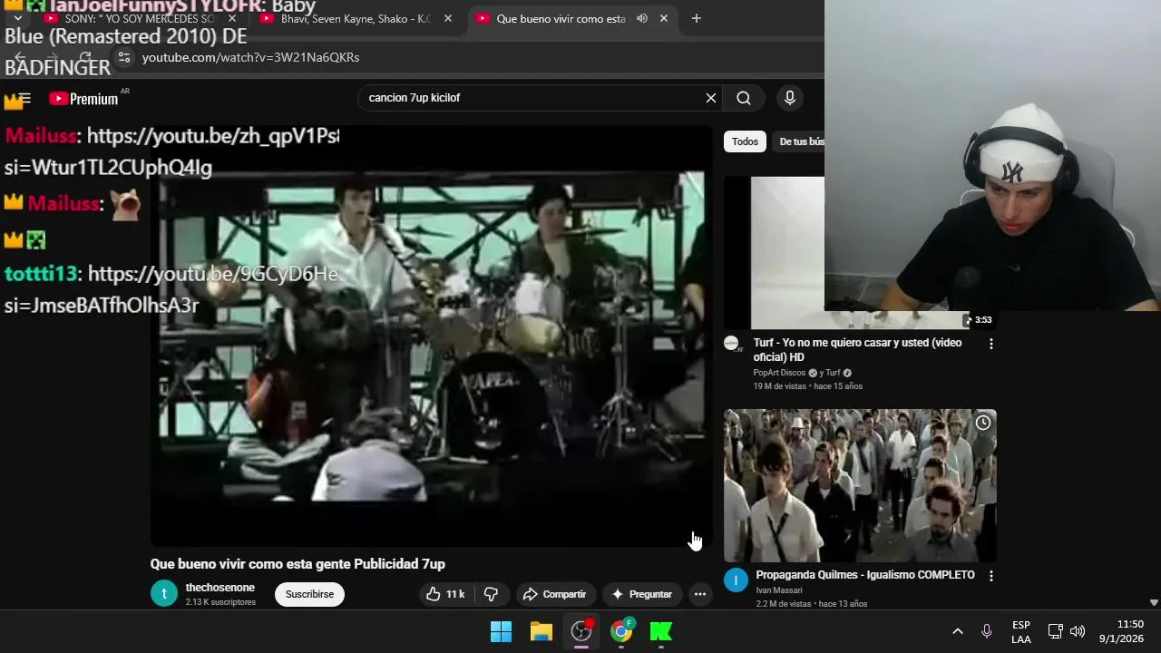Open OBS Studio from taskbar

click(581, 631)
